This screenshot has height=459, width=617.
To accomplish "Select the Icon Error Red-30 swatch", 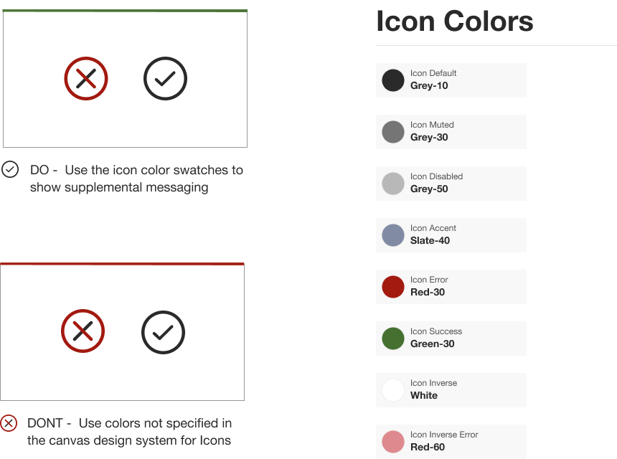I will coord(393,287).
